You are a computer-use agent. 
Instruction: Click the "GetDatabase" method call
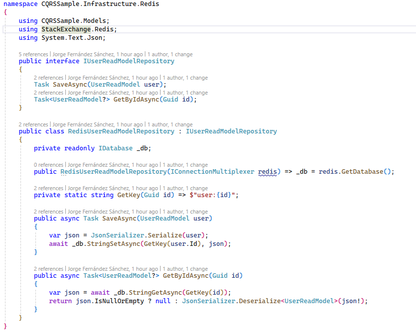coord(362,172)
